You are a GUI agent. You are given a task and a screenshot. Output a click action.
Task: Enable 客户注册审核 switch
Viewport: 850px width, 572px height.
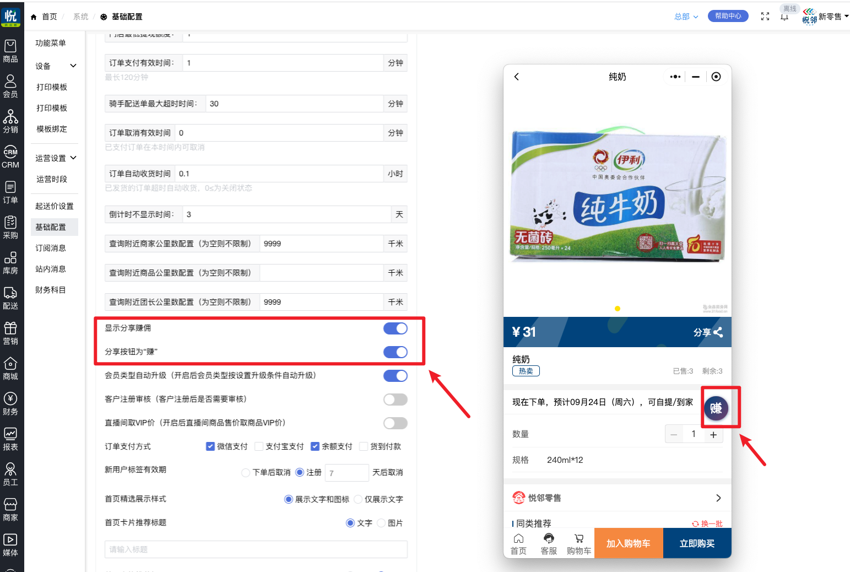tap(396, 400)
